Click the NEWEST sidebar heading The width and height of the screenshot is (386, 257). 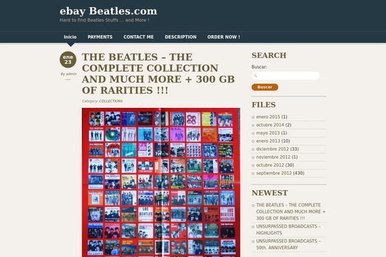tap(270, 193)
